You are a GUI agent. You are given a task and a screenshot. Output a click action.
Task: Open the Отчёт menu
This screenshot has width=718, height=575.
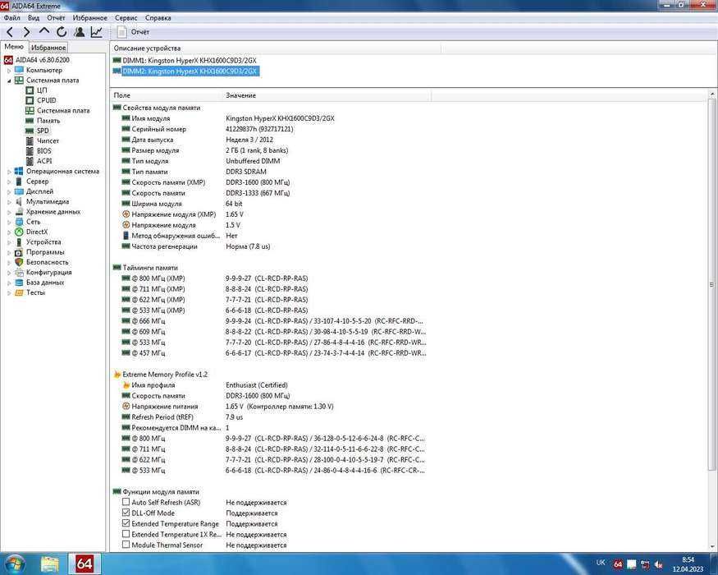click(56, 18)
